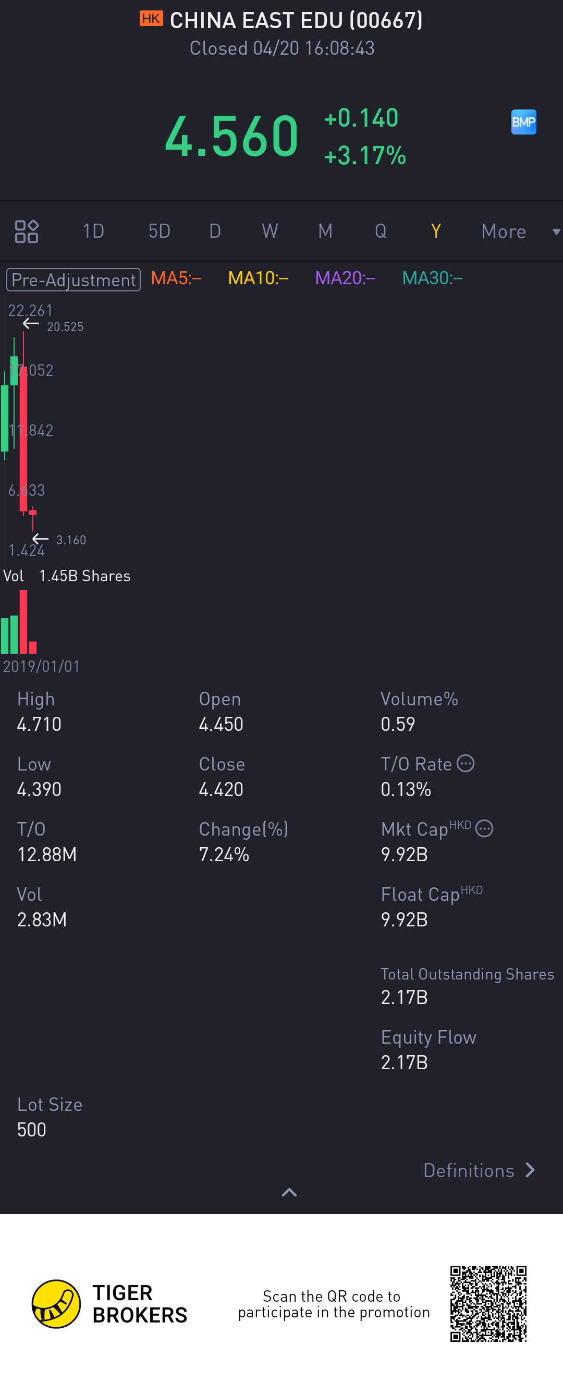Tap the HK market flag icon
This screenshot has height=1394, width=563.
click(x=151, y=19)
